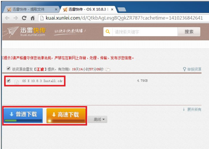Open a new browser tab
Image resolution: width=209 pixels, height=149 pixels.
122,9
